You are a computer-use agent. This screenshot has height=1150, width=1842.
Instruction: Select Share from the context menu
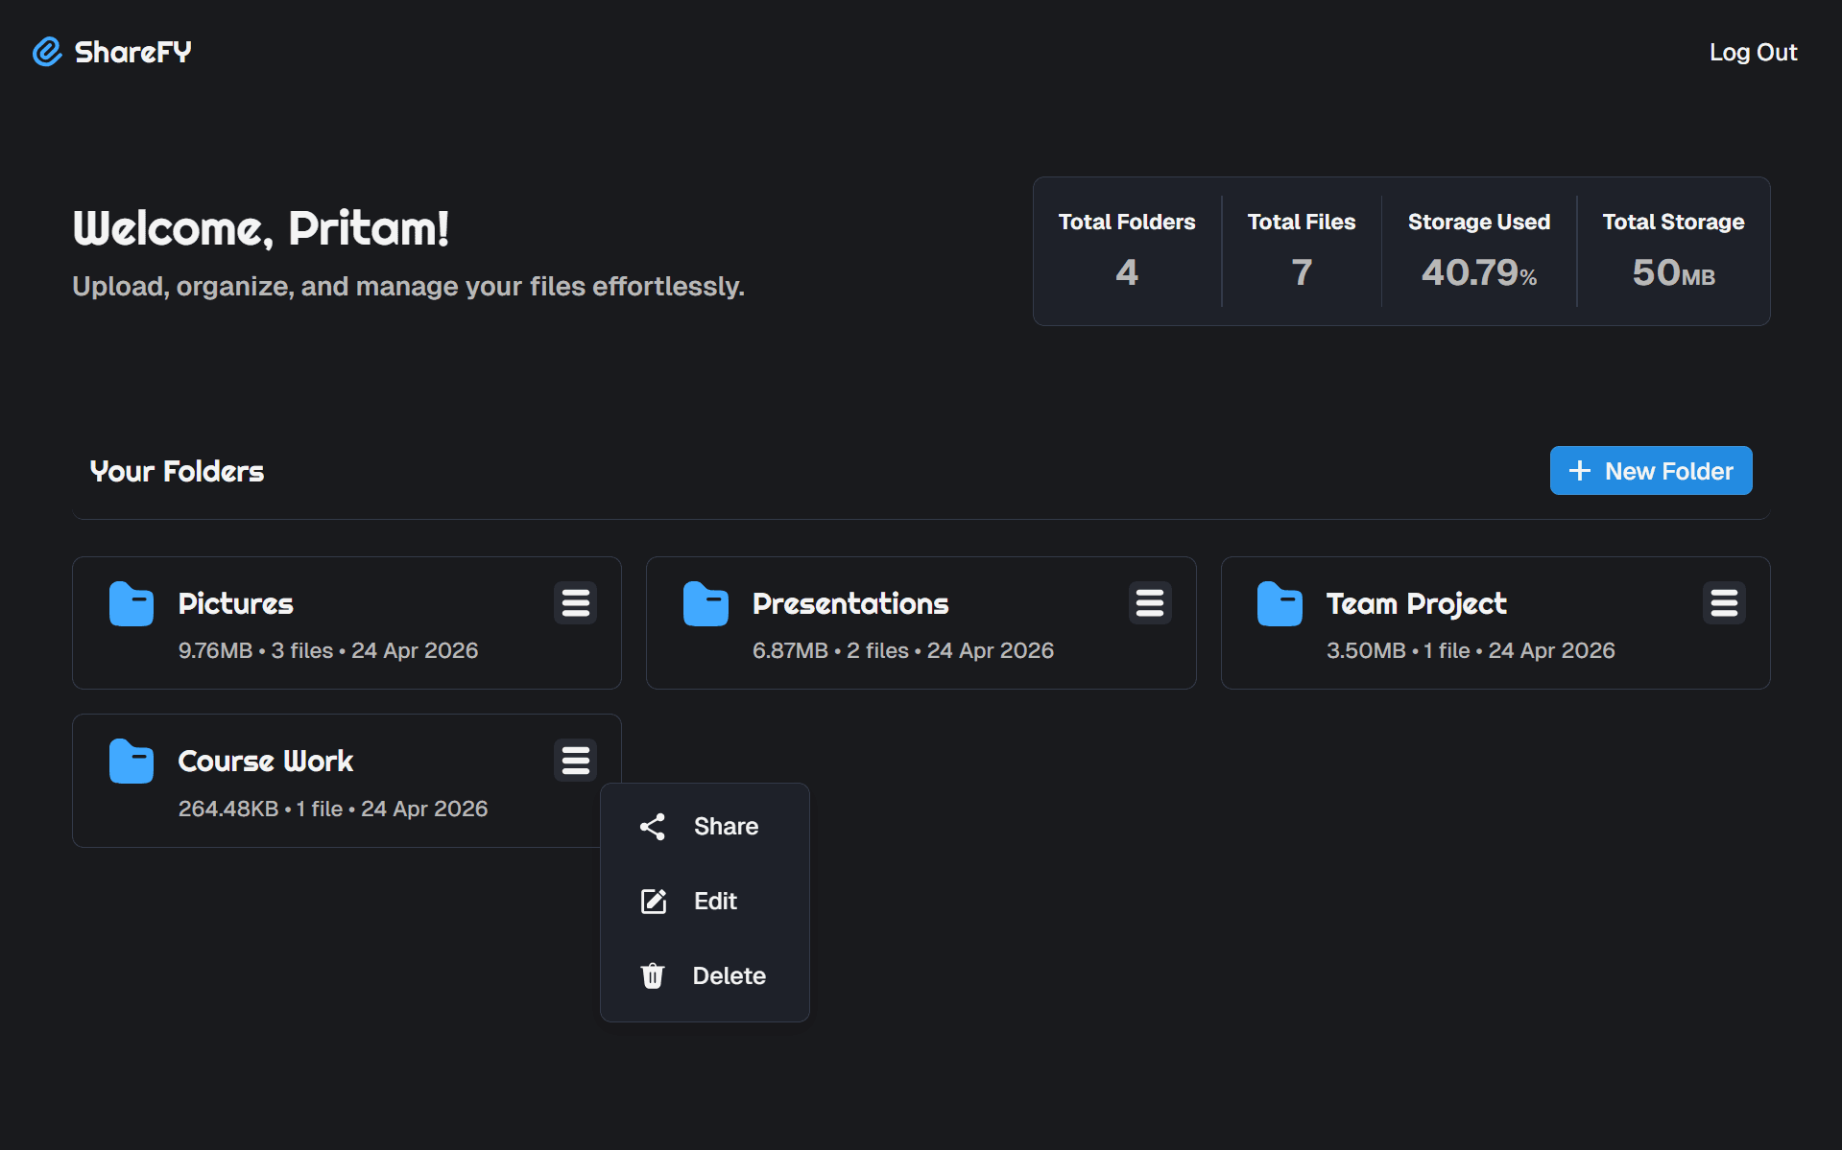(x=705, y=827)
